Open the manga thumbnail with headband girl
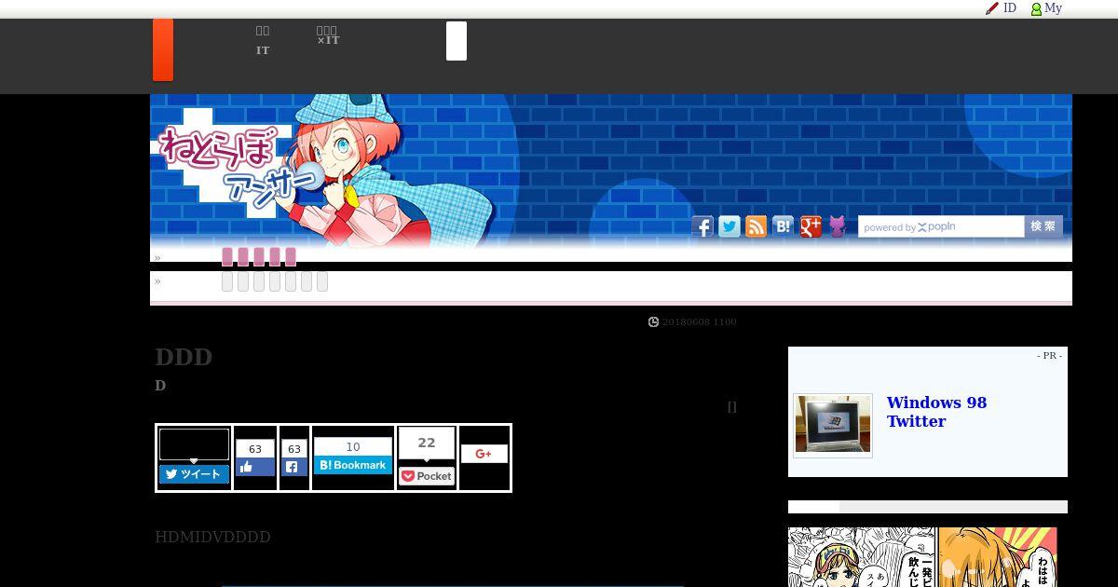The height and width of the screenshot is (587, 1118). [863, 557]
